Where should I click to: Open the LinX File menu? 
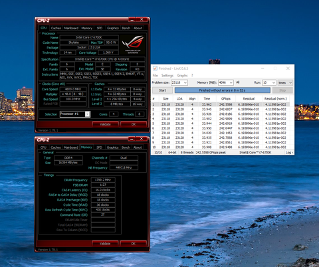click(x=155, y=76)
